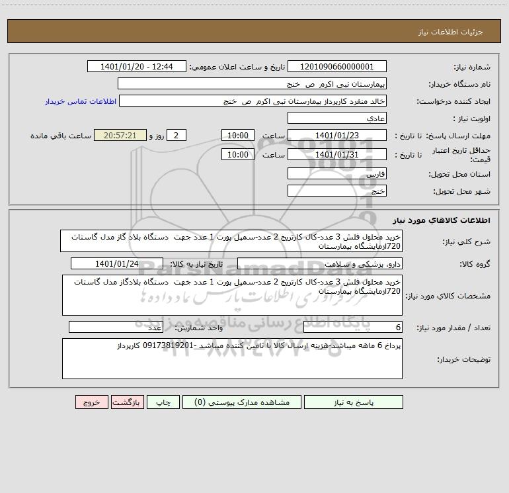Image resolution: width=509 pixels, height=493 pixels.
Task: Click announcement date field 1401/01/20 - 12:44
Action: (x=137, y=66)
